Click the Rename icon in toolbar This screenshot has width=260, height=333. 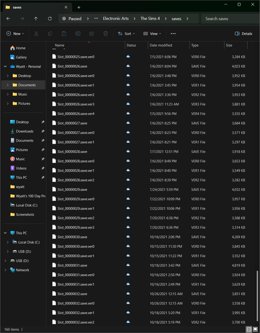(x=78, y=33)
